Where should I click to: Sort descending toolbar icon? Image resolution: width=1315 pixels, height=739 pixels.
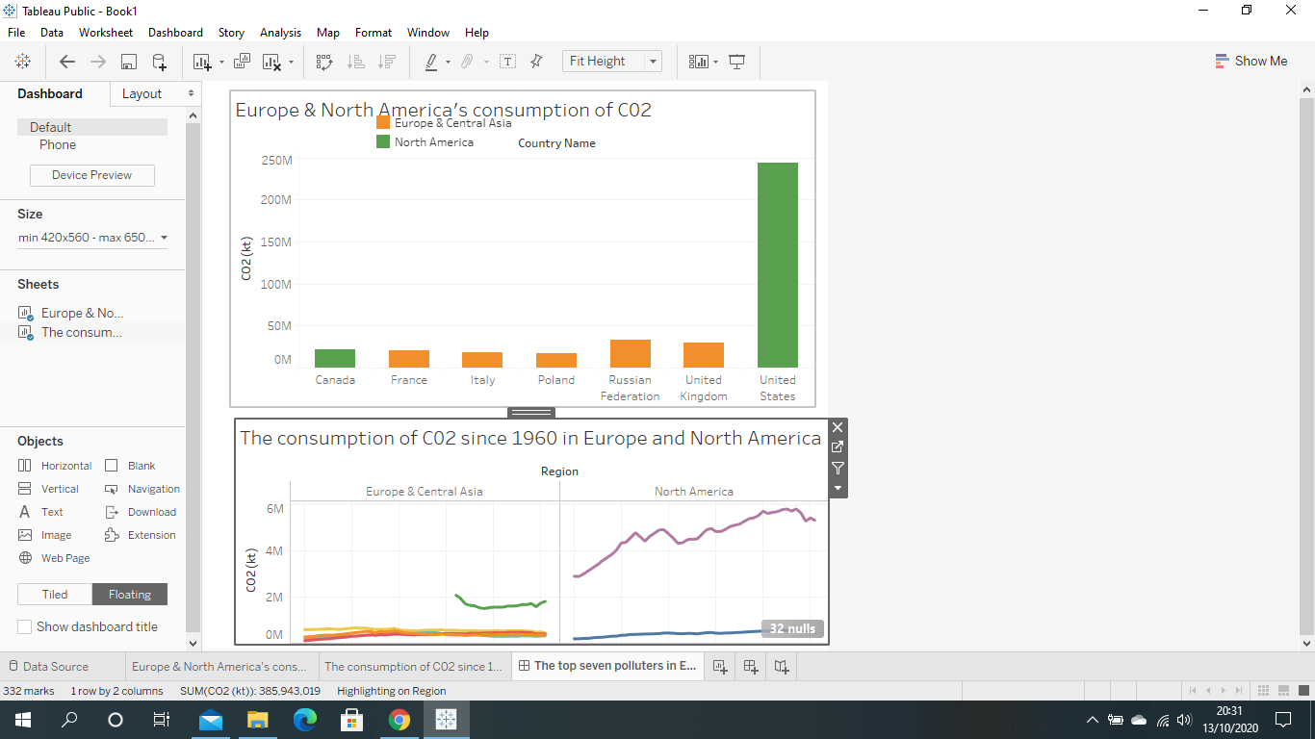pos(386,62)
